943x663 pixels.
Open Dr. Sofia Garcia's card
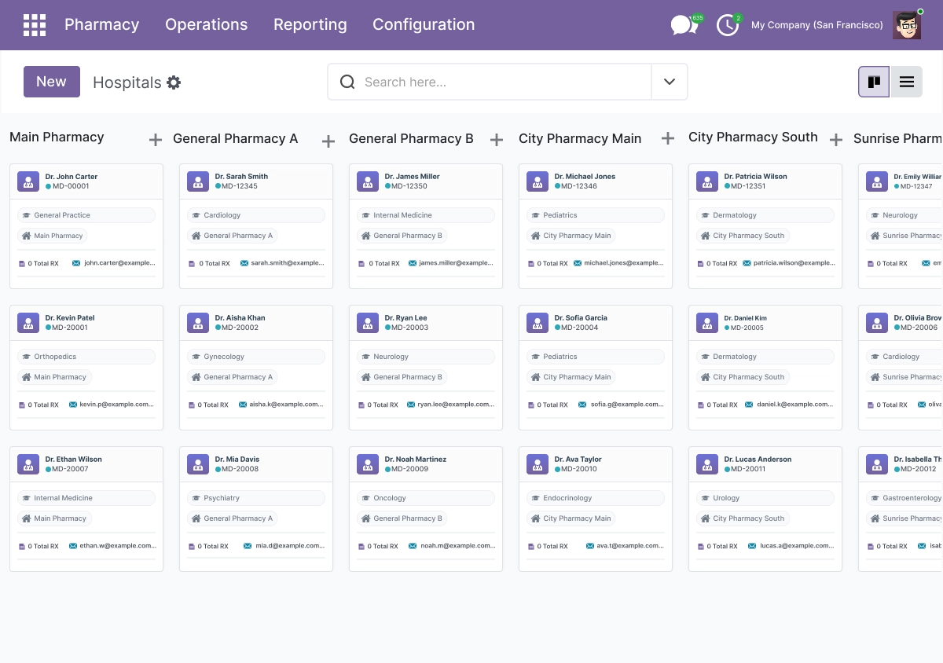coord(596,368)
